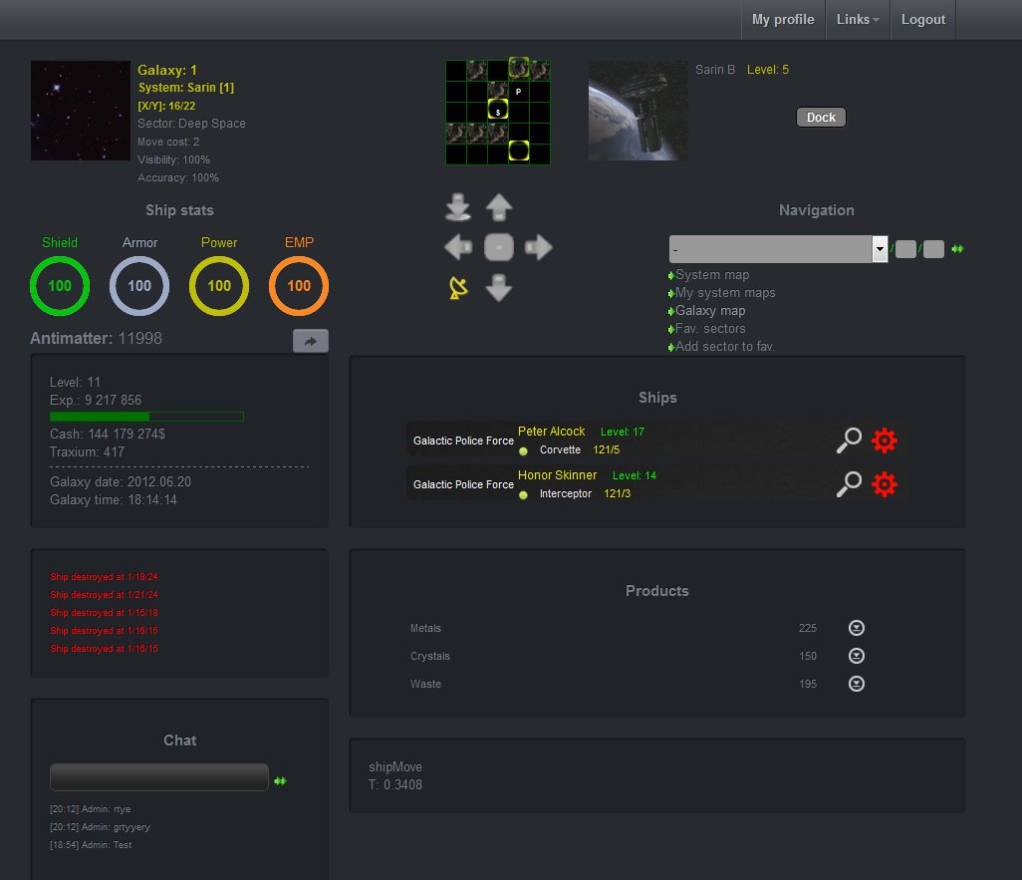Image resolution: width=1022 pixels, height=880 pixels.
Task: Click the move right arrow
Action: pyautogui.click(x=538, y=247)
